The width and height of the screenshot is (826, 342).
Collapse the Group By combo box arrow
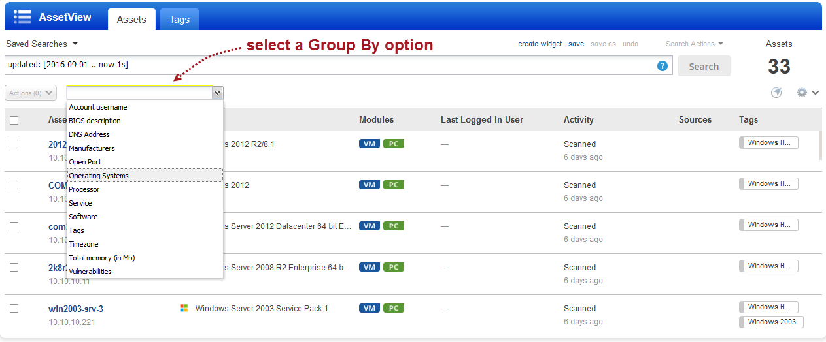(217, 93)
